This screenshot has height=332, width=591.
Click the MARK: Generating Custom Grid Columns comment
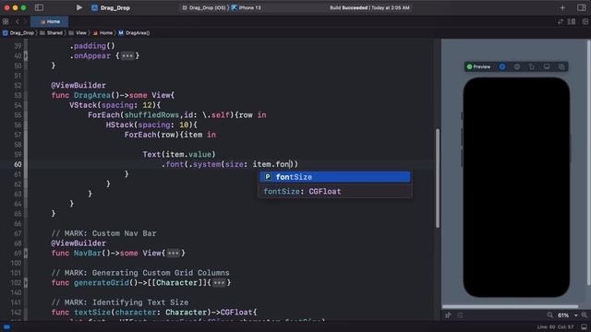coord(140,273)
